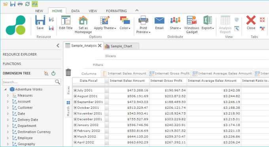The height and width of the screenshot is (147, 269).
Task: Click the search magnifier icon
Action: tap(58, 82)
